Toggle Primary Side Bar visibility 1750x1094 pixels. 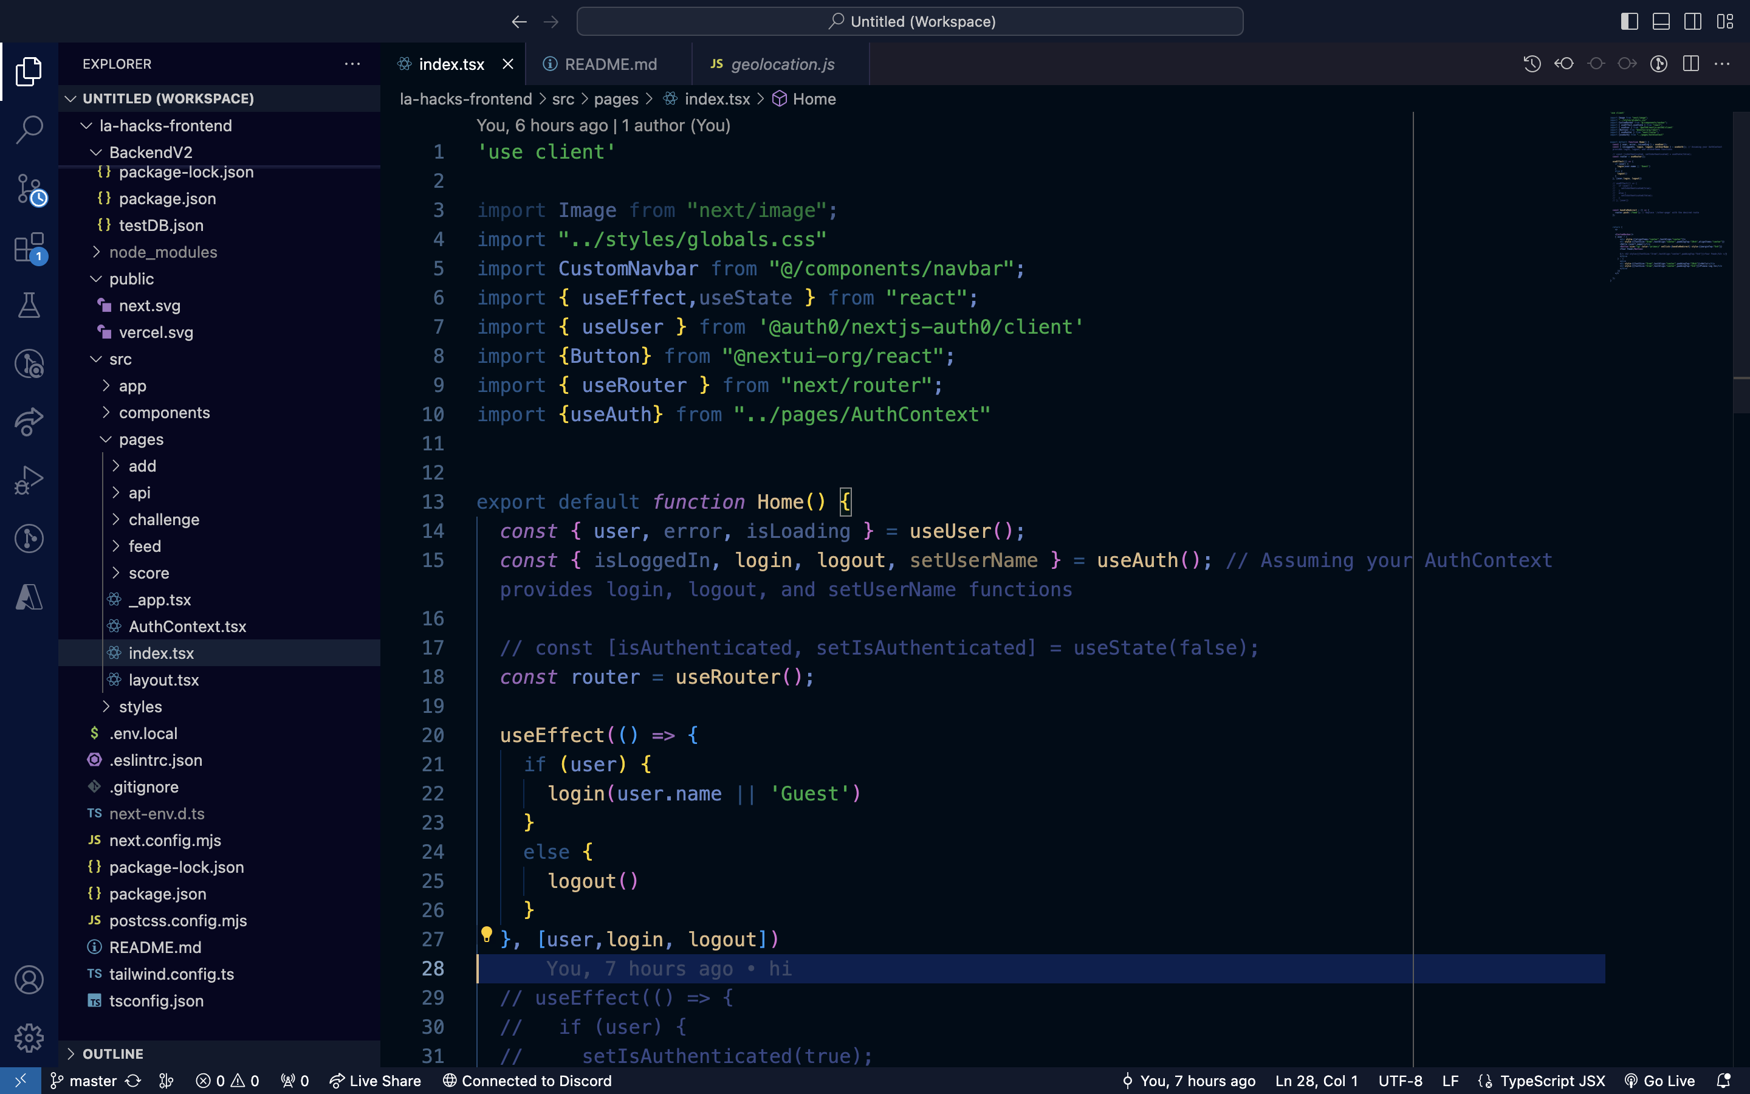click(x=1629, y=22)
